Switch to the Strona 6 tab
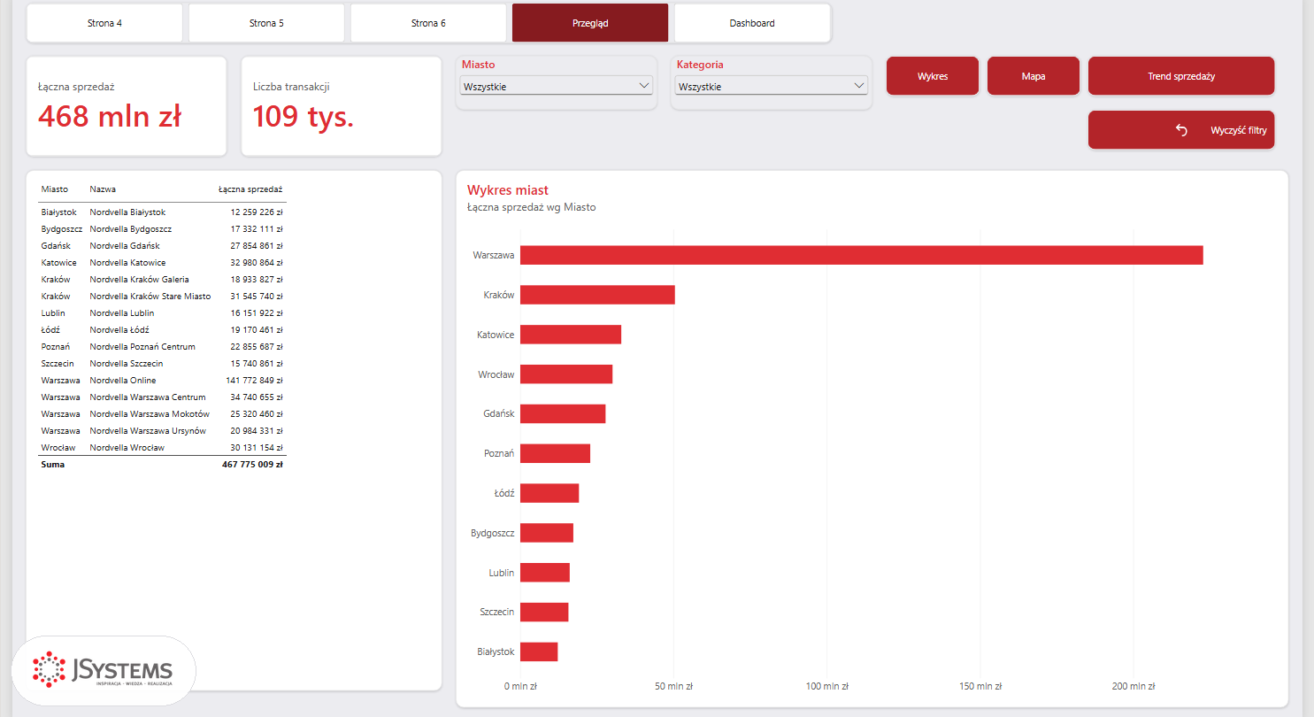 (428, 23)
